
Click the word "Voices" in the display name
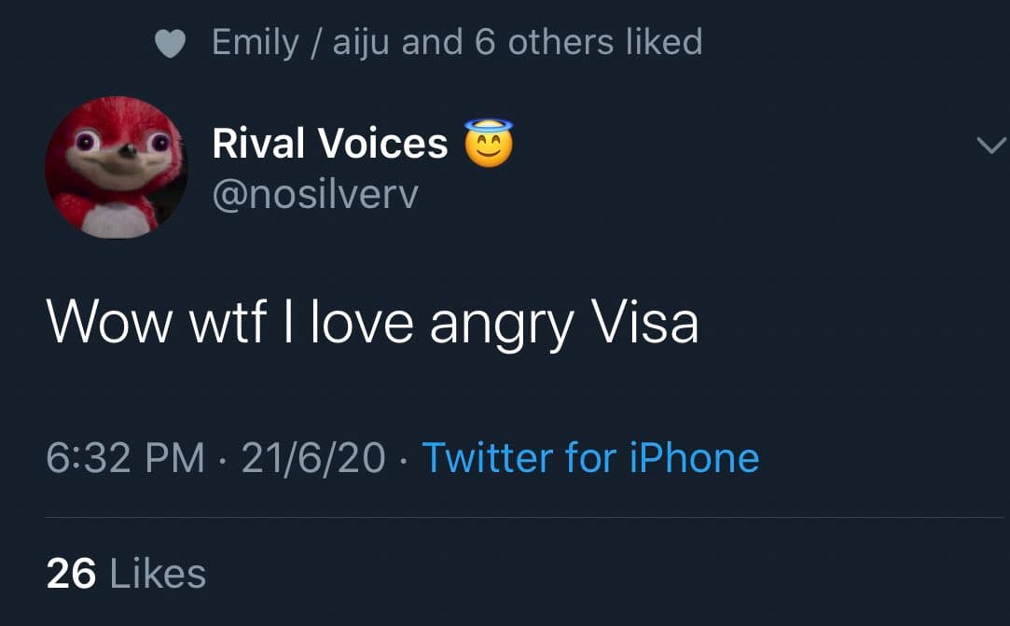[382, 144]
